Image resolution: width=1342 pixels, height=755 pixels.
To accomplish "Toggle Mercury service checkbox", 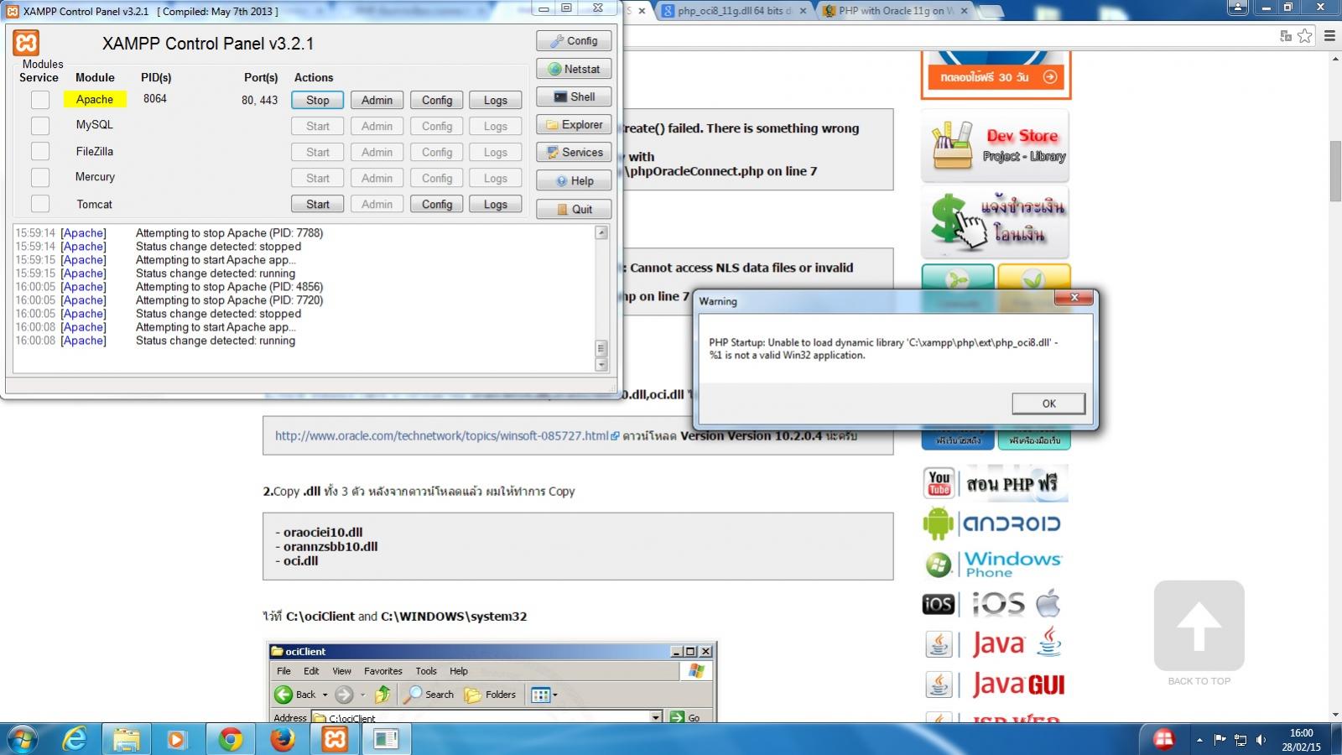I will tap(40, 178).
